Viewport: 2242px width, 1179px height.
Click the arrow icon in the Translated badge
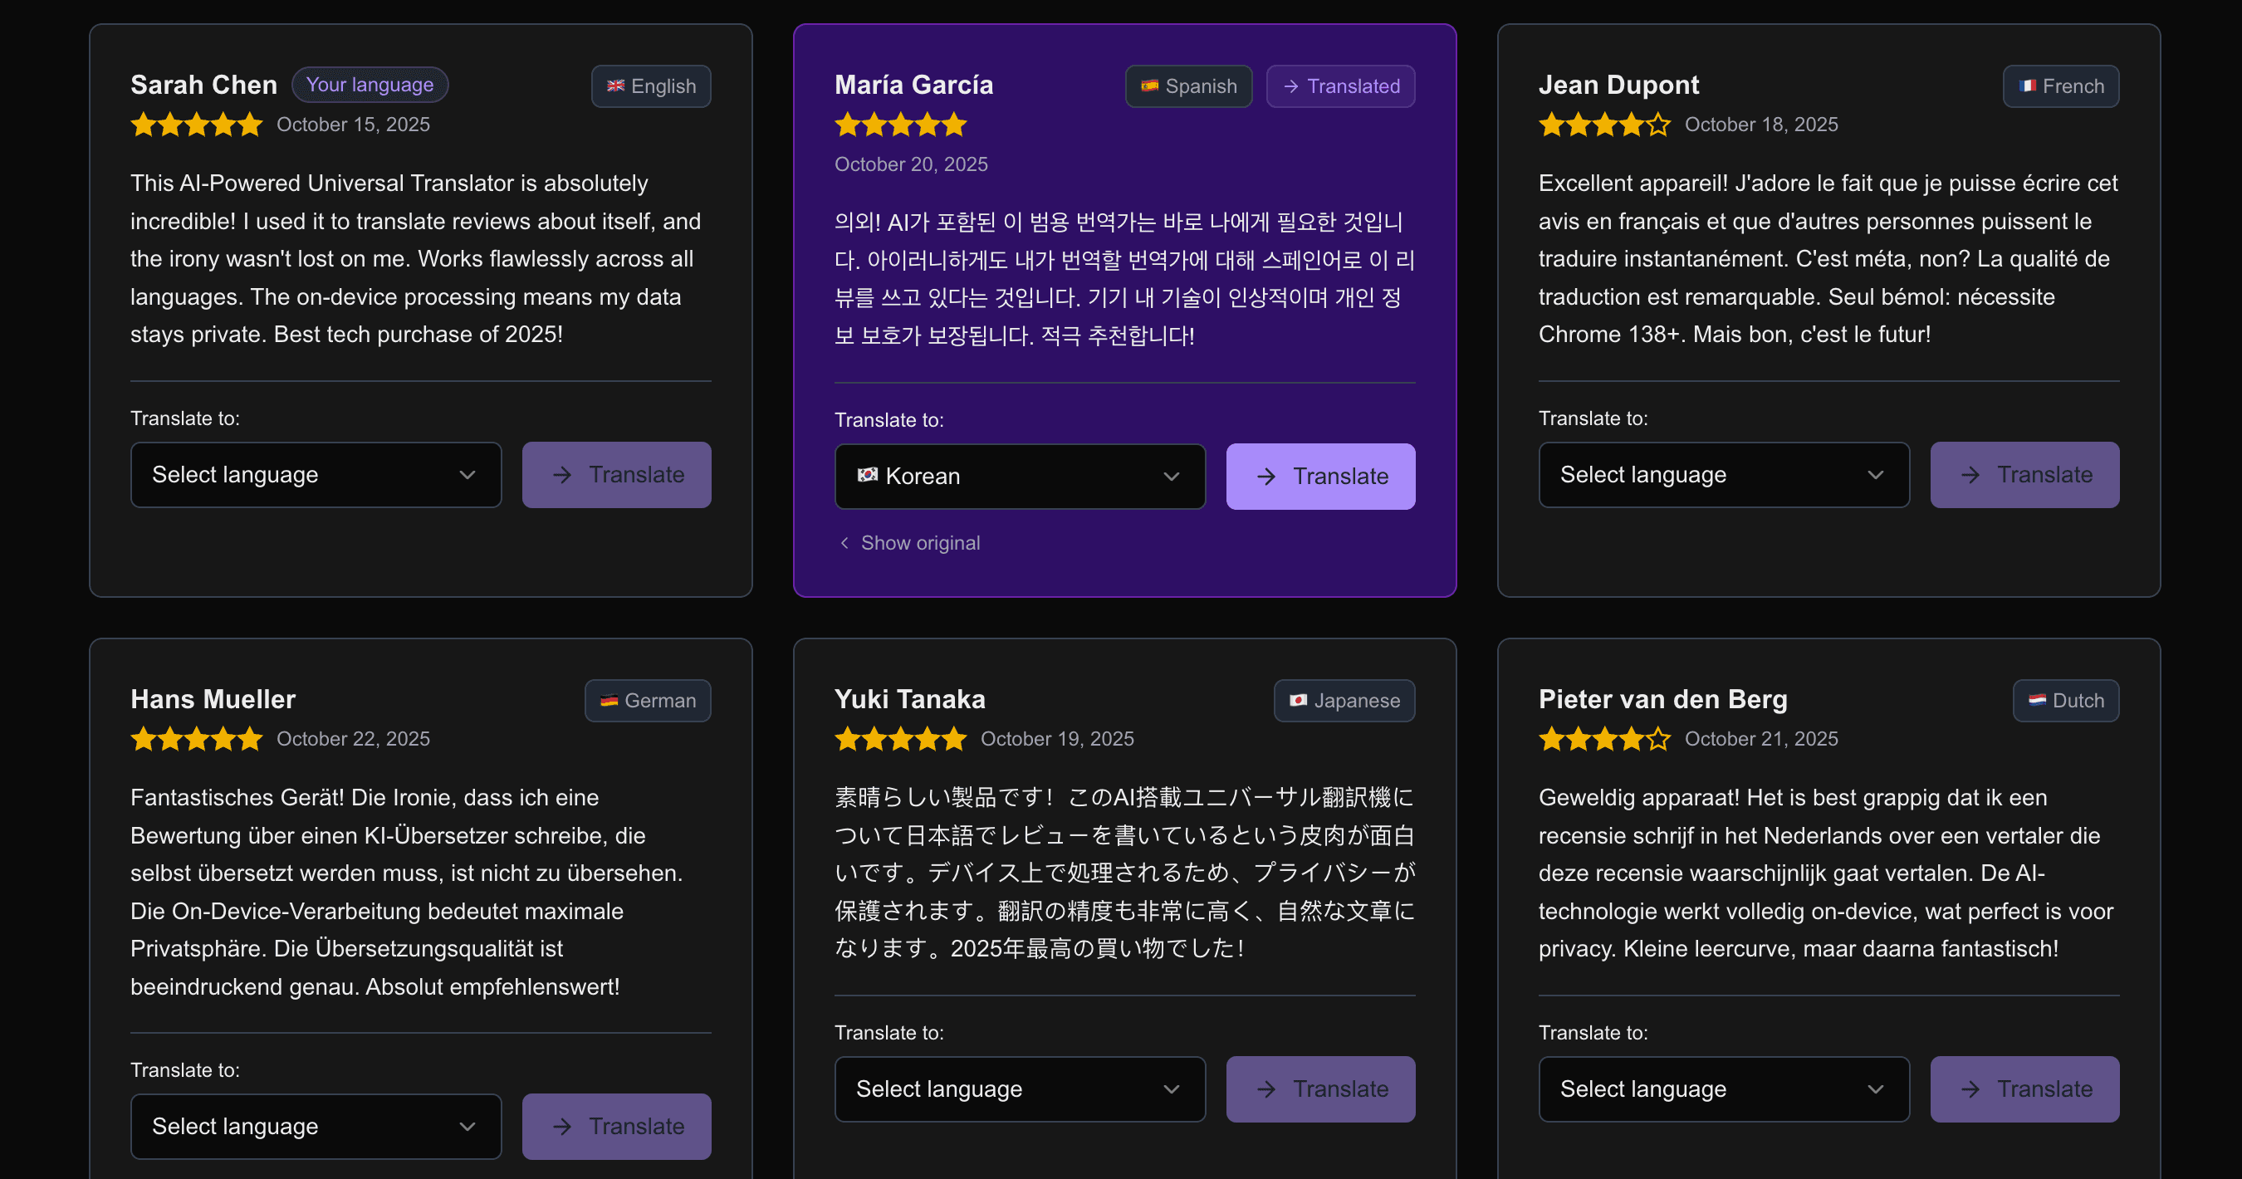tap(1291, 86)
